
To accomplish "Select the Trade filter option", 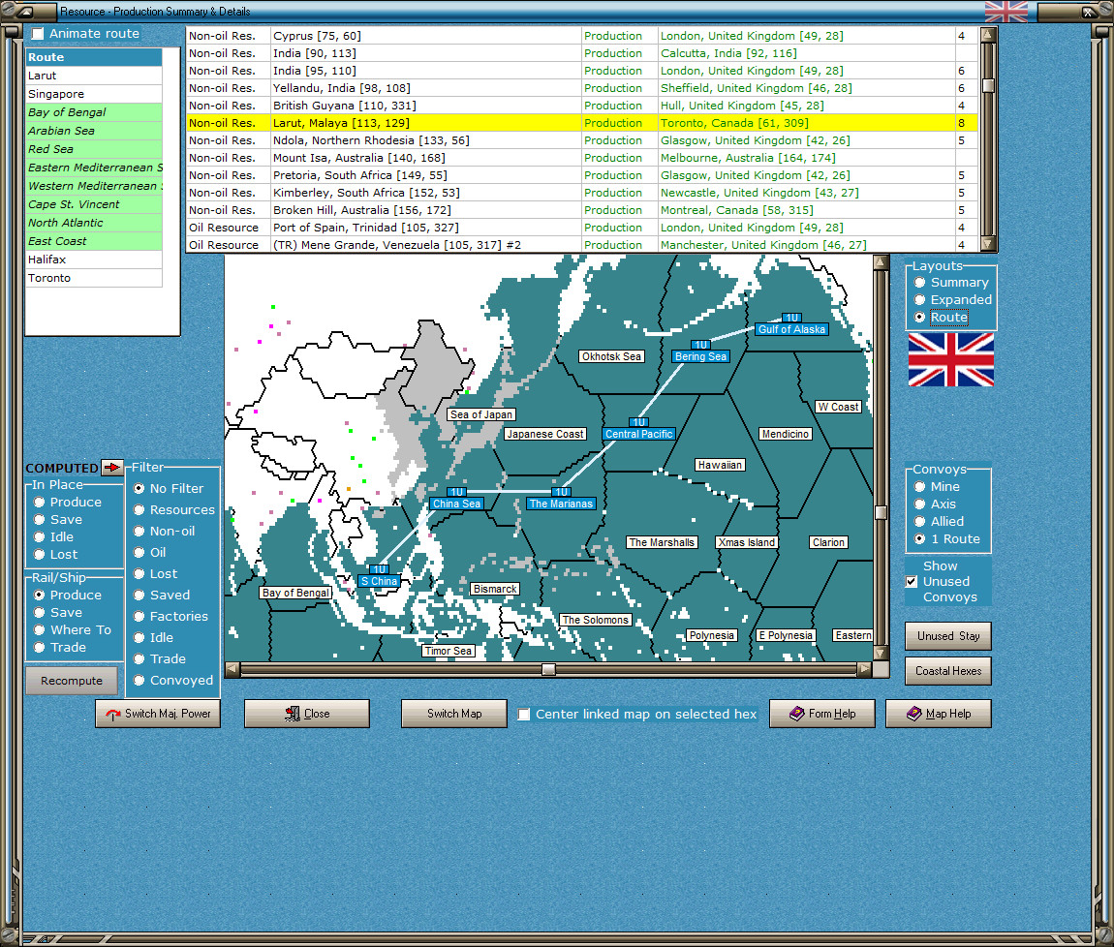I will tap(139, 659).
